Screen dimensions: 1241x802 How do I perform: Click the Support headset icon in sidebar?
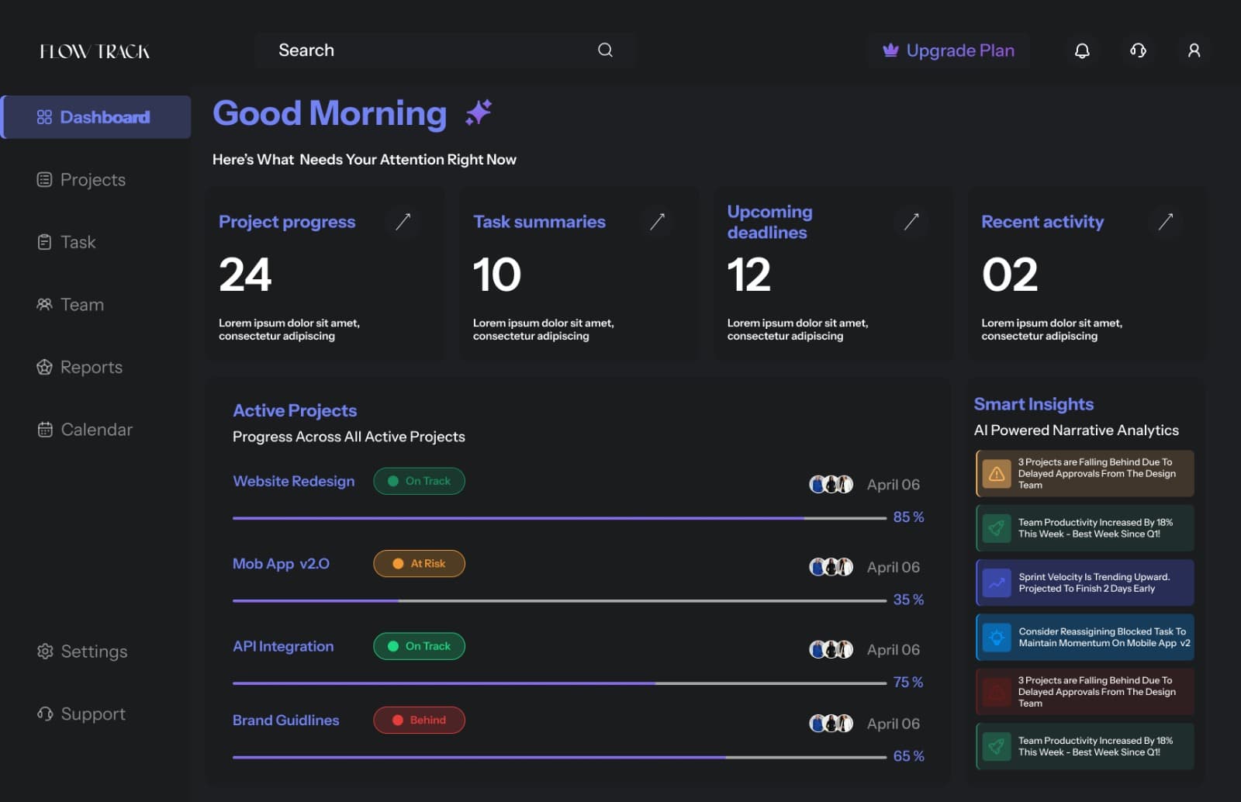tap(45, 714)
